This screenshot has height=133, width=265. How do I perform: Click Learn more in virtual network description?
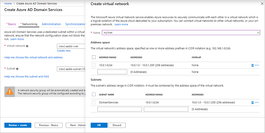pos(121,24)
